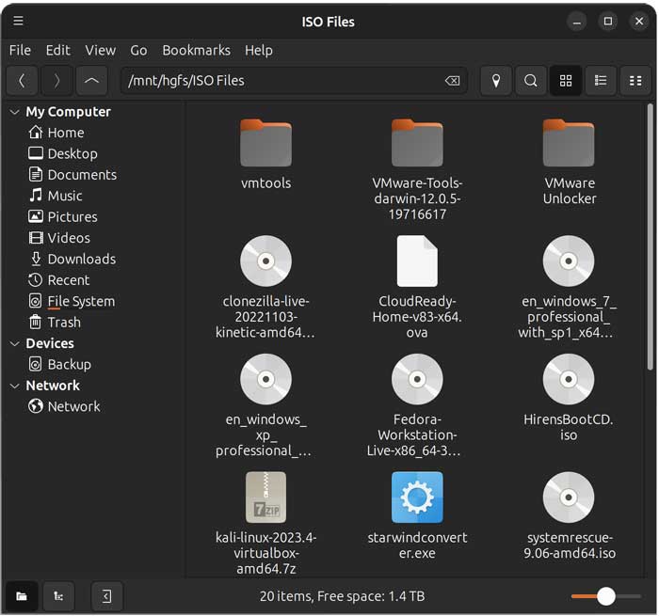Click the '20 items, Free space: 1.4 TB' status text
The width and height of the screenshot is (659, 616).
pos(342,596)
